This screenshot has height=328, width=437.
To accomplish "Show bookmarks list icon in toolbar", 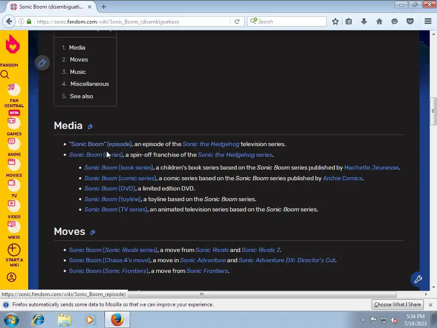I will (x=349, y=21).
